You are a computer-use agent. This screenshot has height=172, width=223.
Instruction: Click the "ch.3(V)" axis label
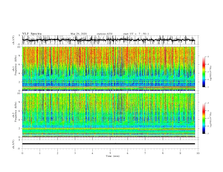click(x=14, y=144)
